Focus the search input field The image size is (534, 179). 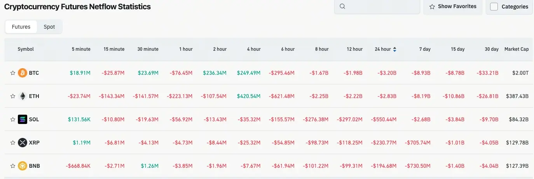click(381, 7)
